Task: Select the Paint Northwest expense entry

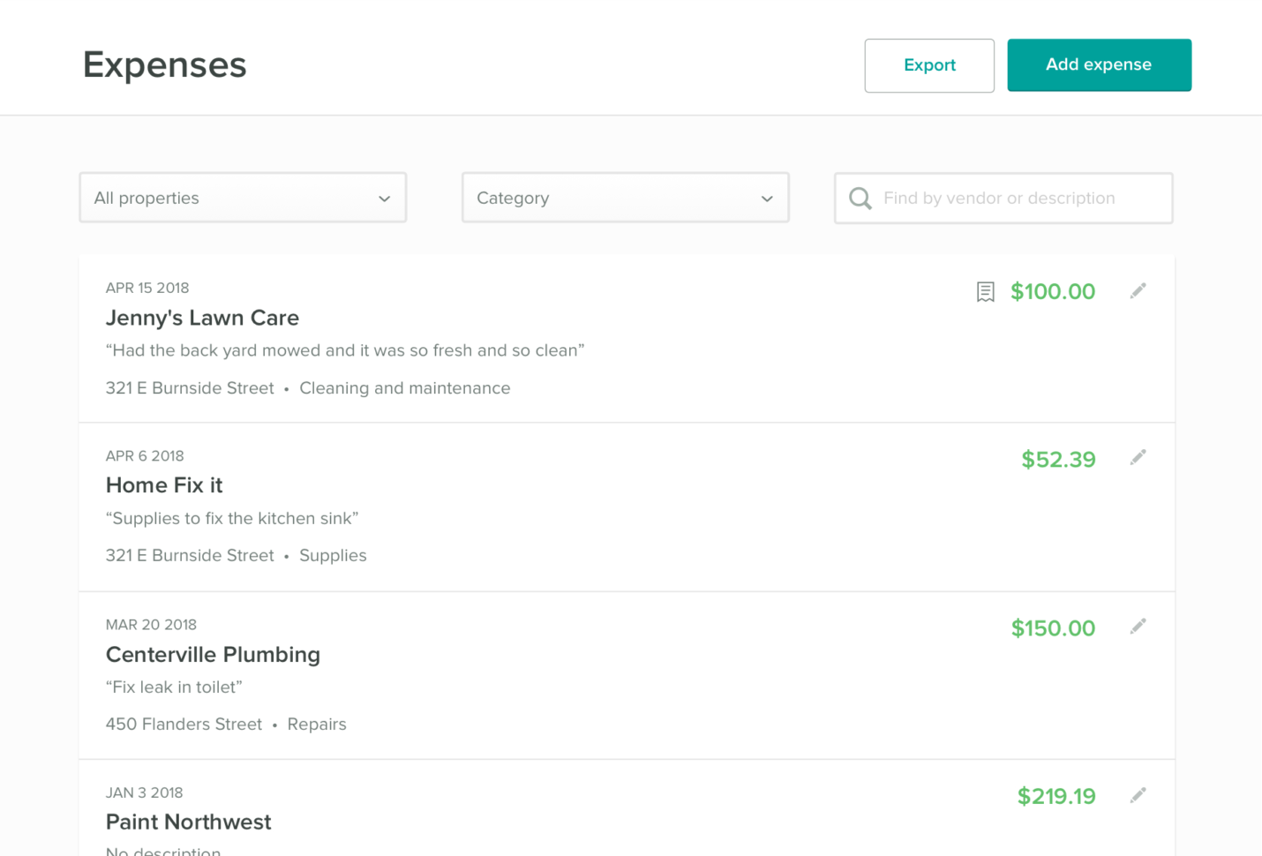Action: tap(188, 822)
